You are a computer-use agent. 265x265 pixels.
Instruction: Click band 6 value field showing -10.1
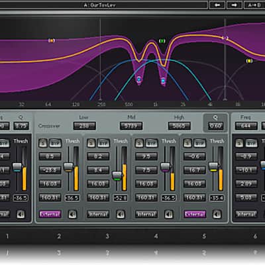tap(246, 170)
